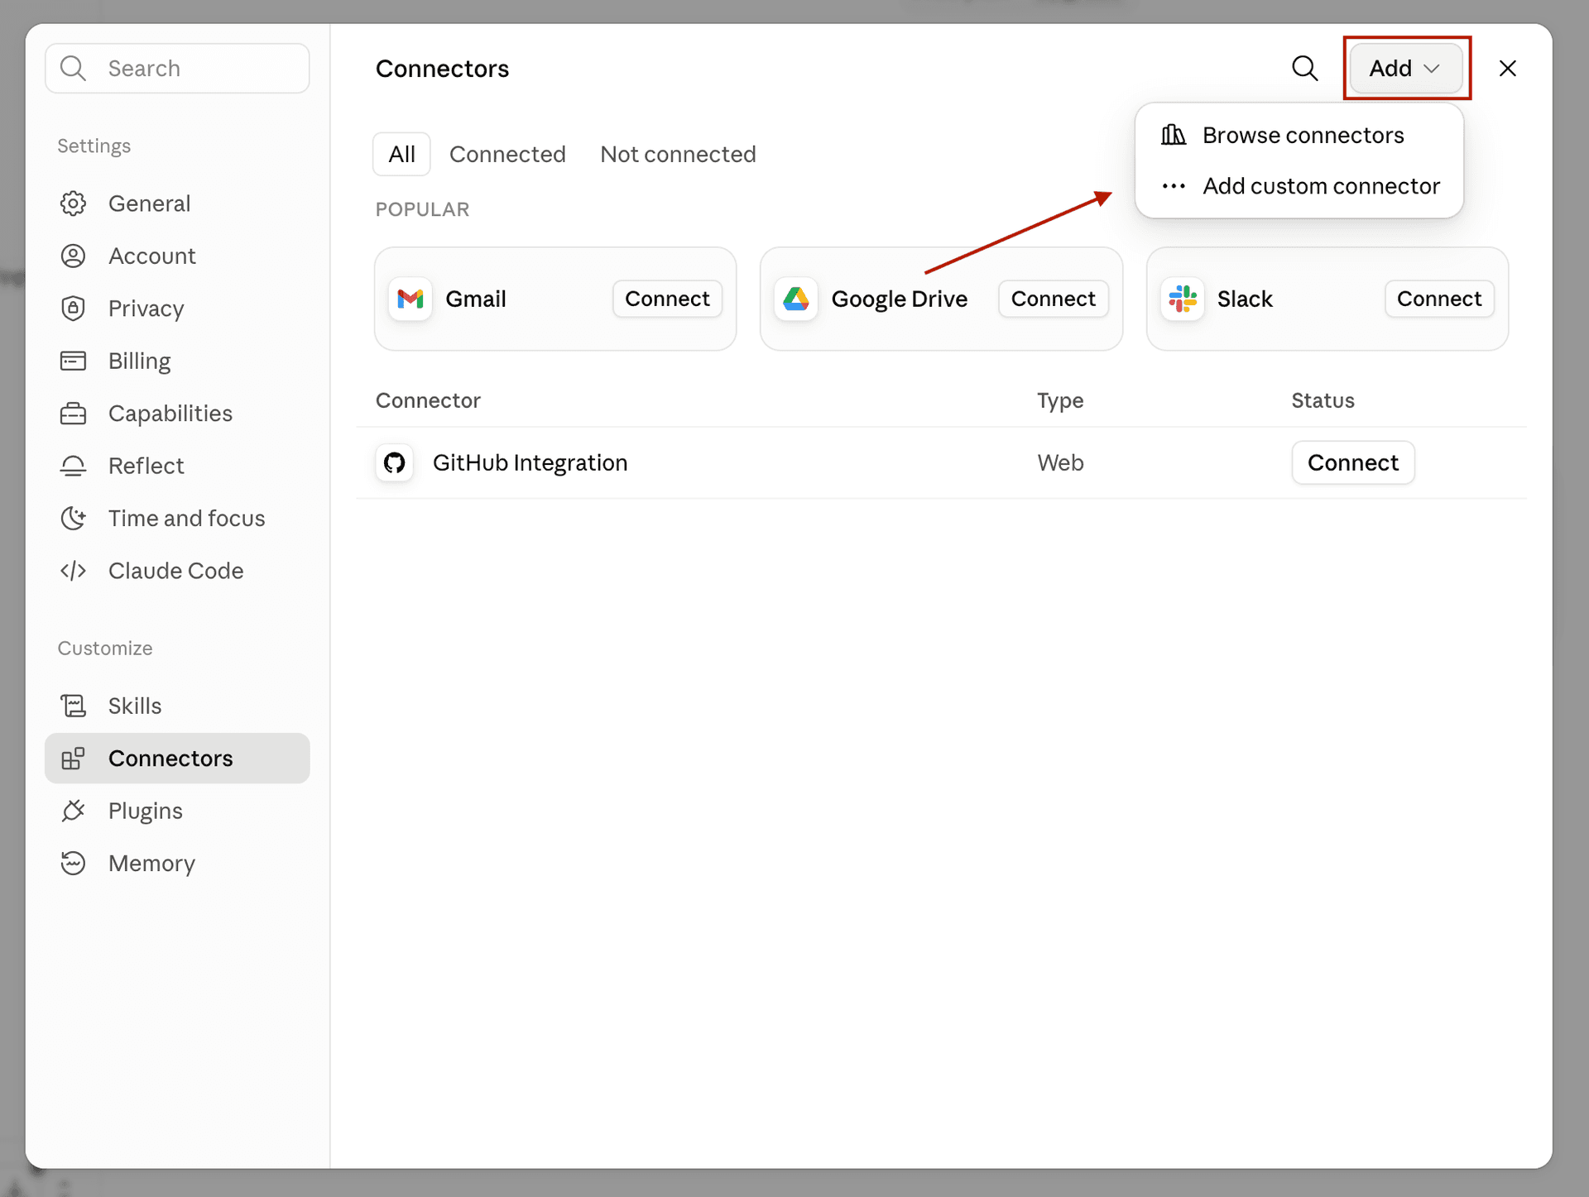Focus the sidebar Search field
This screenshot has height=1197, width=1589.
click(x=177, y=68)
